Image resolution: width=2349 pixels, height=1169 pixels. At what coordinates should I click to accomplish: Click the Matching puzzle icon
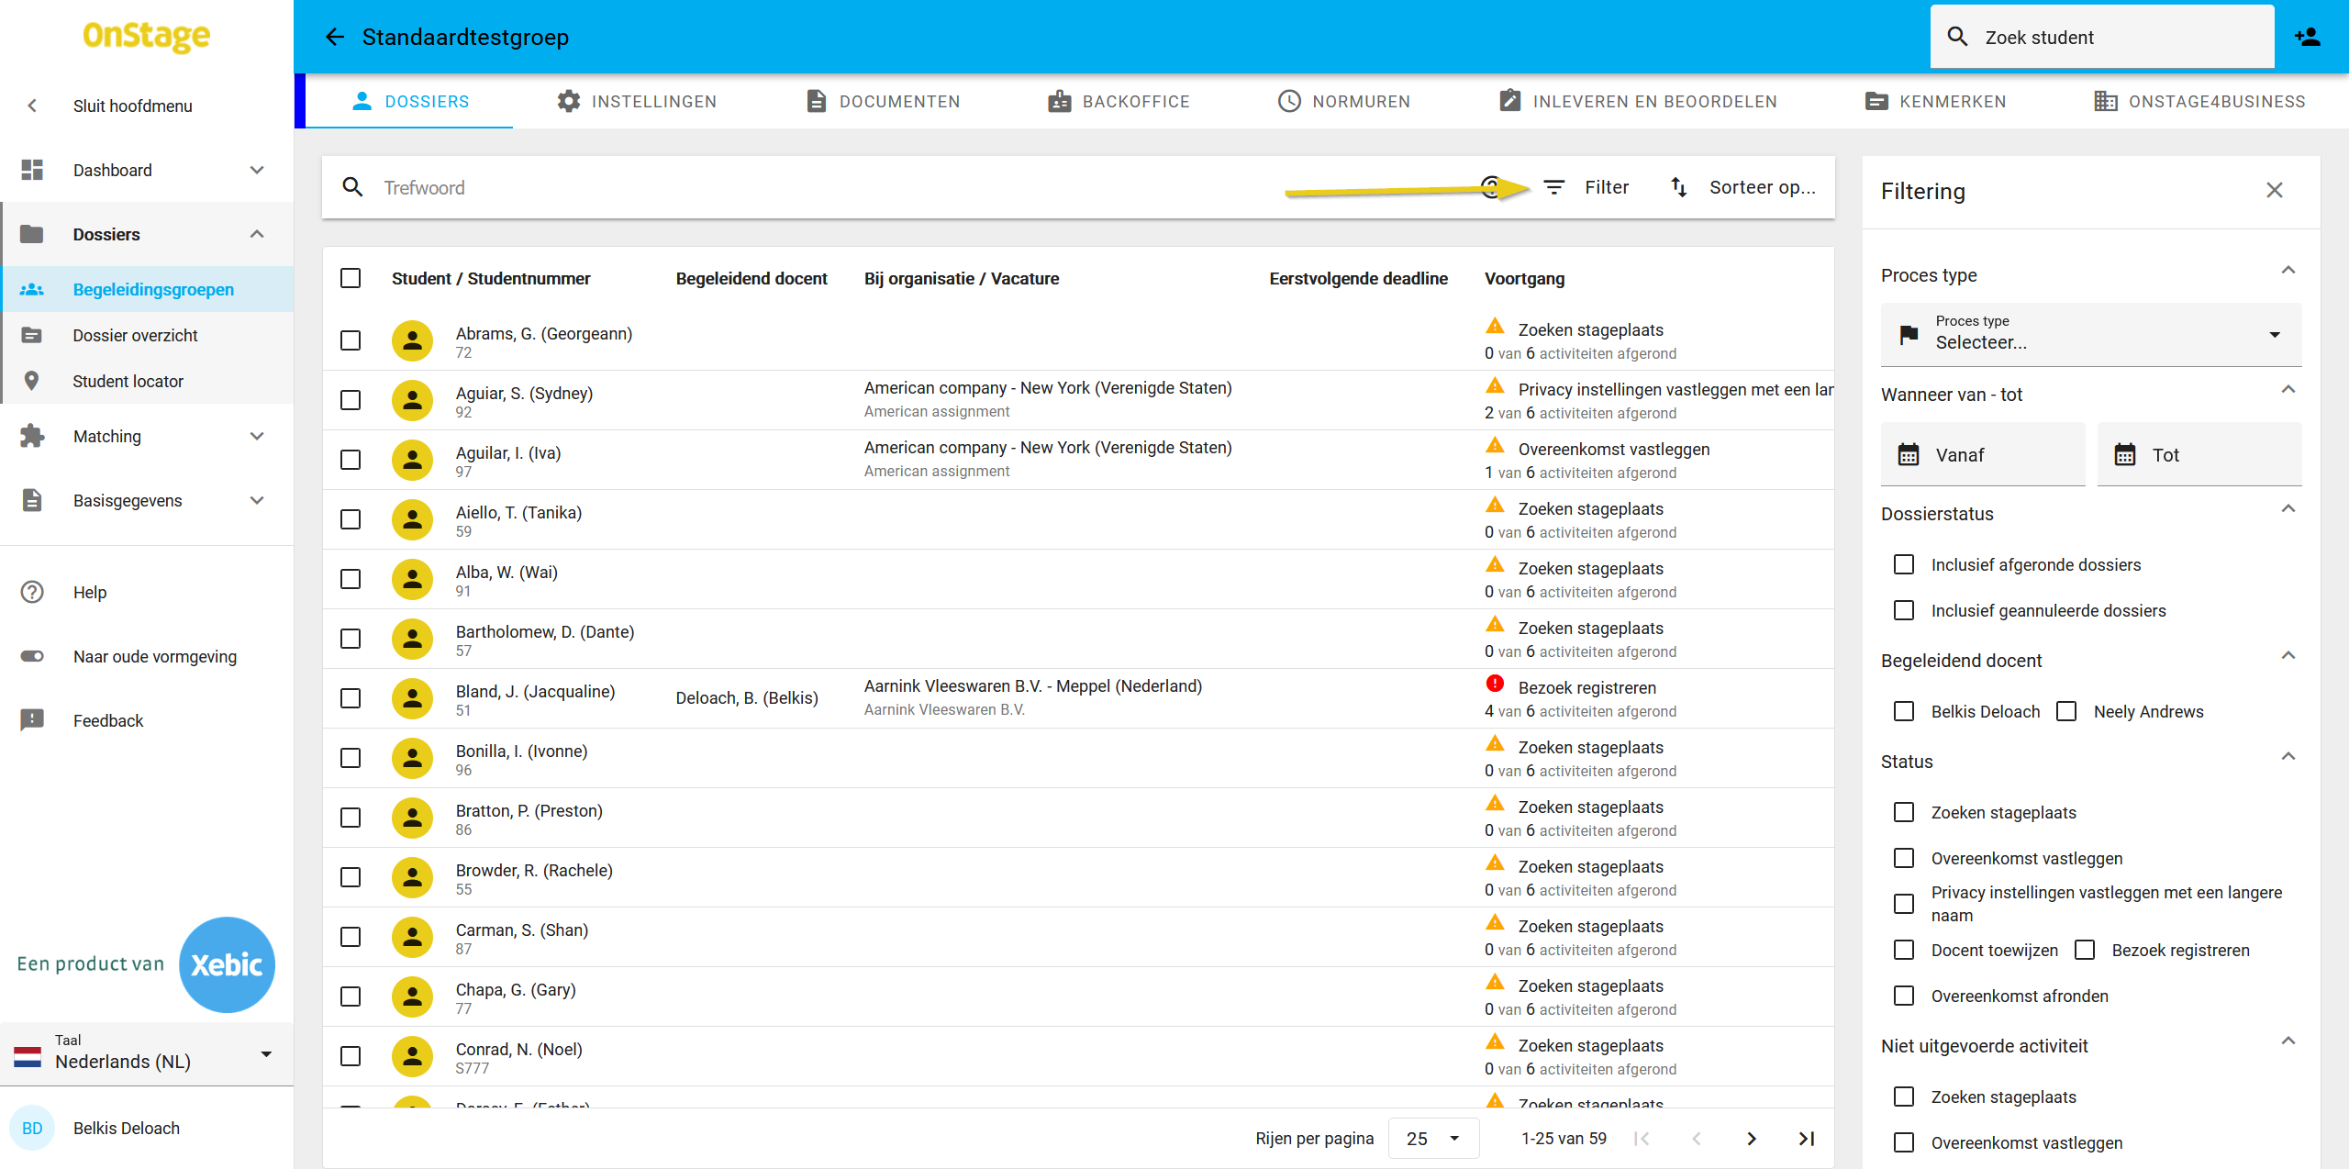[x=32, y=436]
